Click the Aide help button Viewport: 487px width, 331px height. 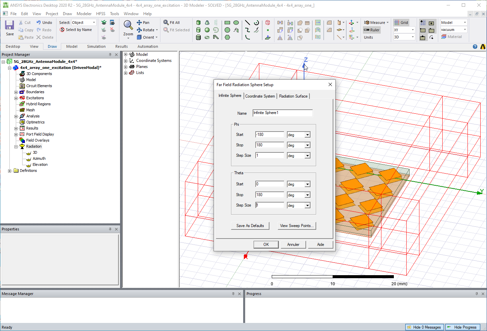pos(321,245)
